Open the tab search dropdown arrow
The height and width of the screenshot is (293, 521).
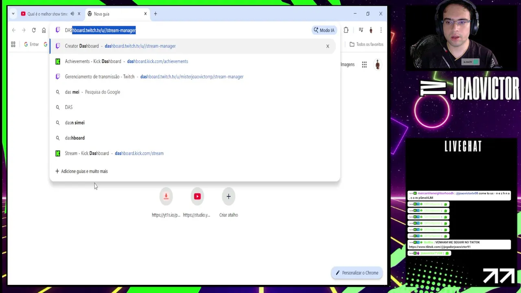click(x=13, y=14)
